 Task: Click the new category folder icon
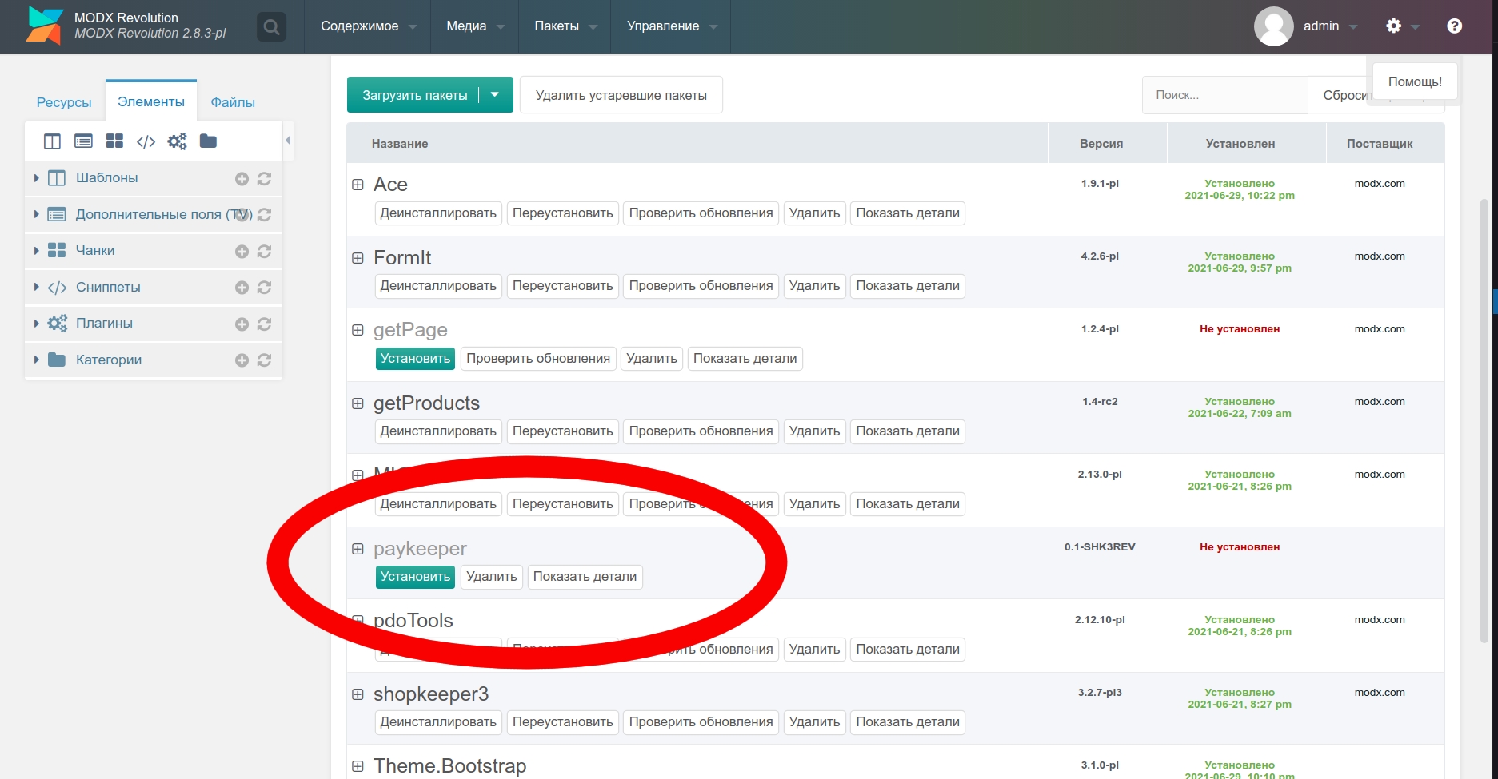[x=208, y=141]
